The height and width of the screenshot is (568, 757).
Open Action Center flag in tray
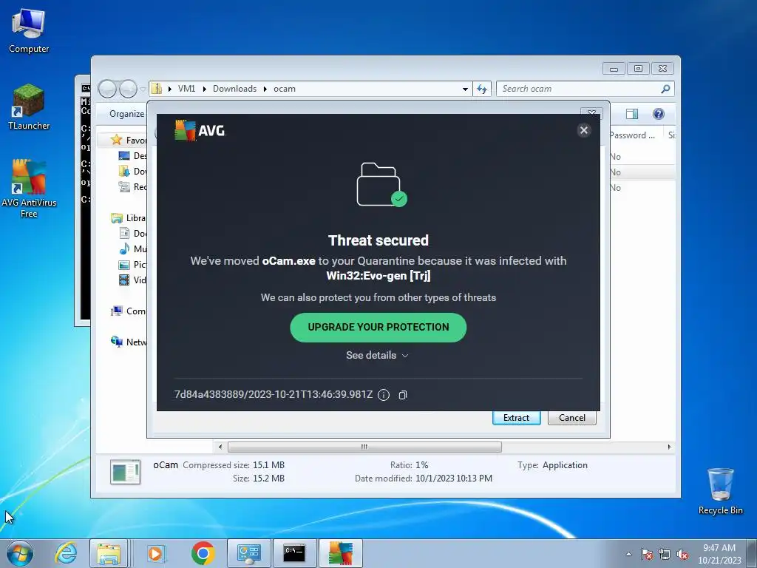point(647,554)
